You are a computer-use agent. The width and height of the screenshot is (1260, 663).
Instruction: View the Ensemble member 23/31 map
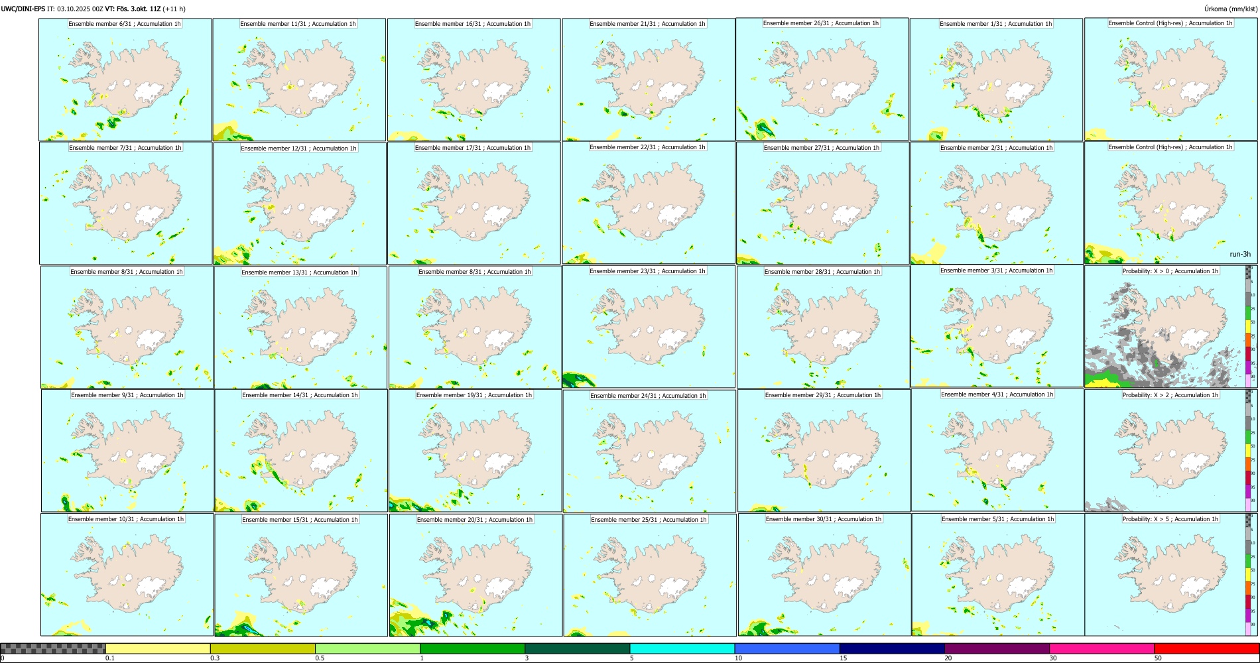click(649, 327)
